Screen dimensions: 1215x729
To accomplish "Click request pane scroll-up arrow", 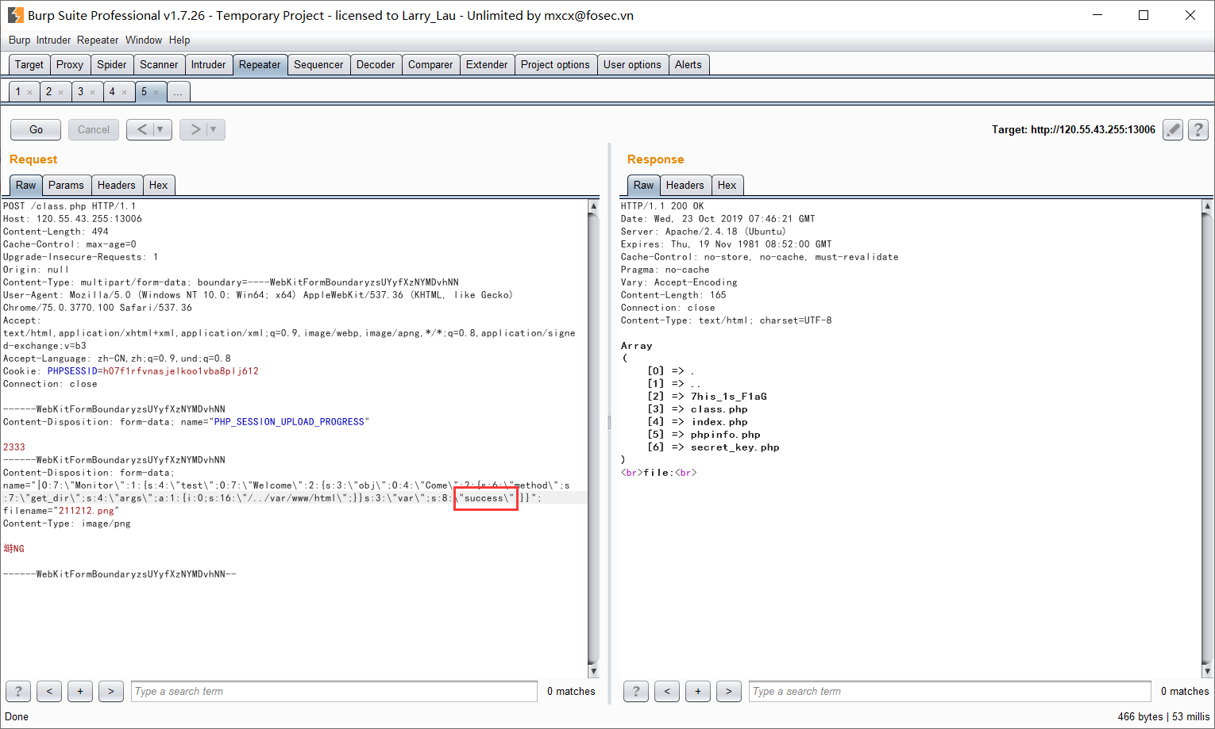I will [593, 206].
